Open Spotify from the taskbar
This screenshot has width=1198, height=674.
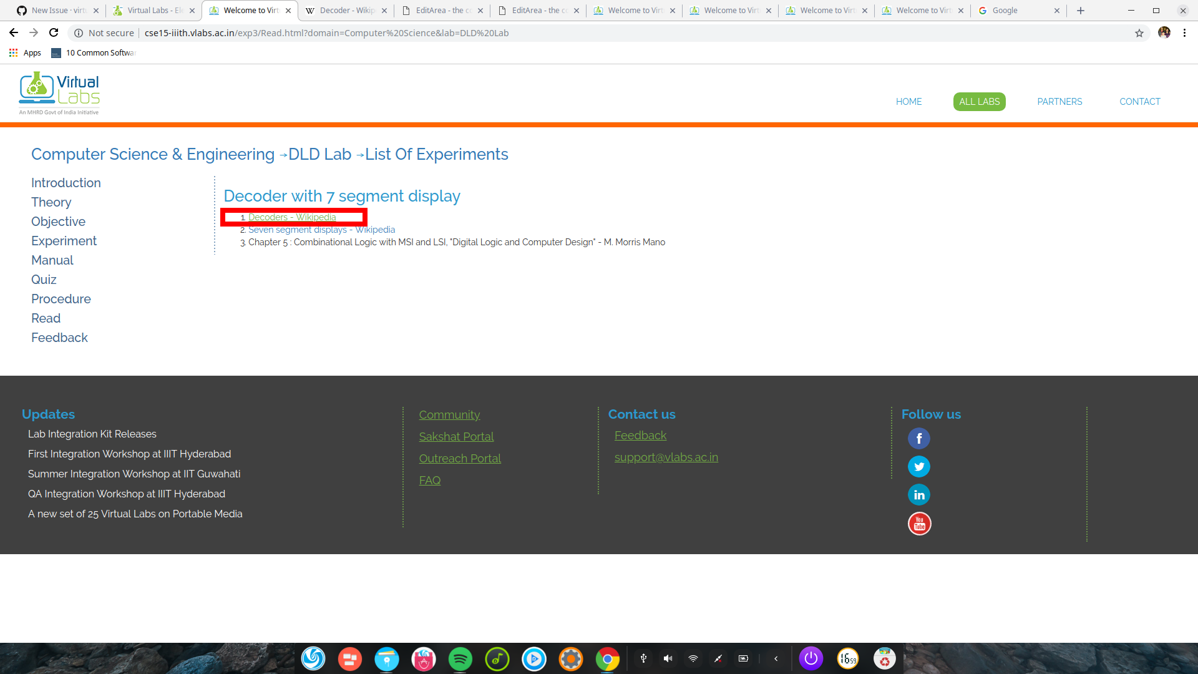(x=460, y=658)
